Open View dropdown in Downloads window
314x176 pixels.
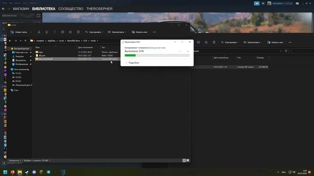[x=253, y=43]
